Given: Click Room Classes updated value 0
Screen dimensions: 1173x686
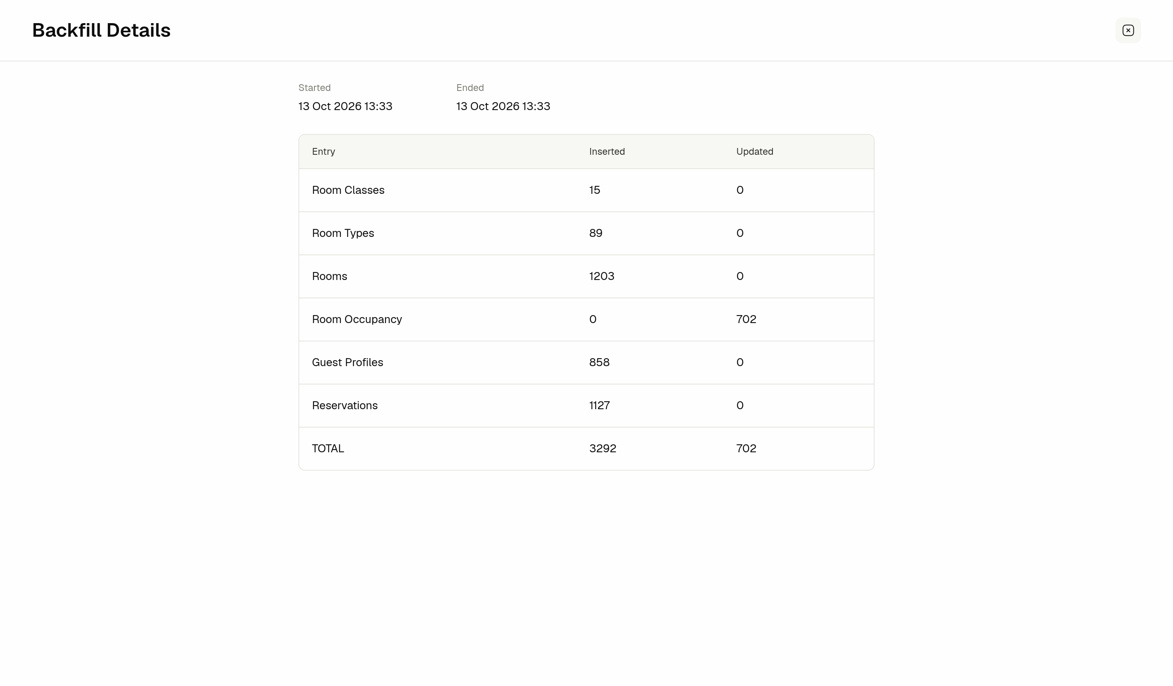Looking at the screenshot, I should click(x=740, y=190).
